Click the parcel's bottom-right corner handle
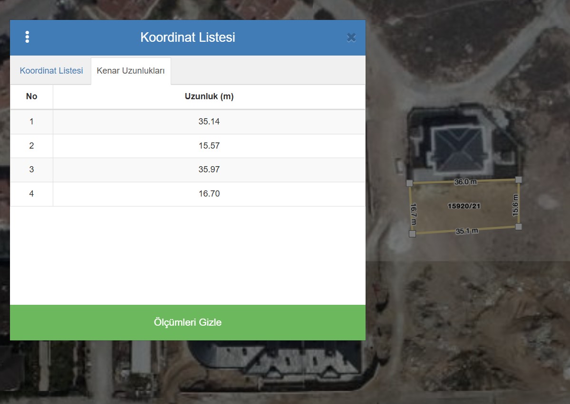Screen dimensions: 570x404 (518, 226)
